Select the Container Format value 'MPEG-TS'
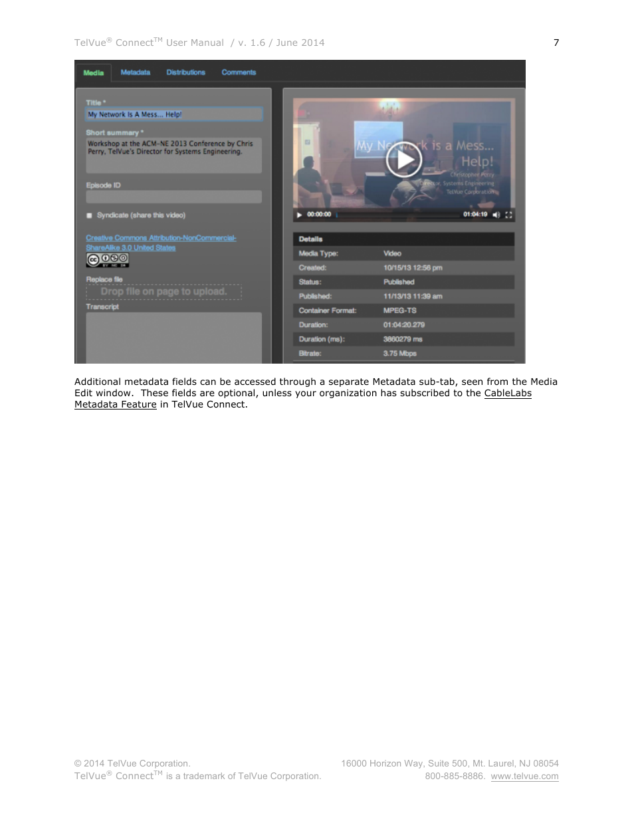Screen dimensions: 634x821 pyautogui.click(x=400, y=310)
